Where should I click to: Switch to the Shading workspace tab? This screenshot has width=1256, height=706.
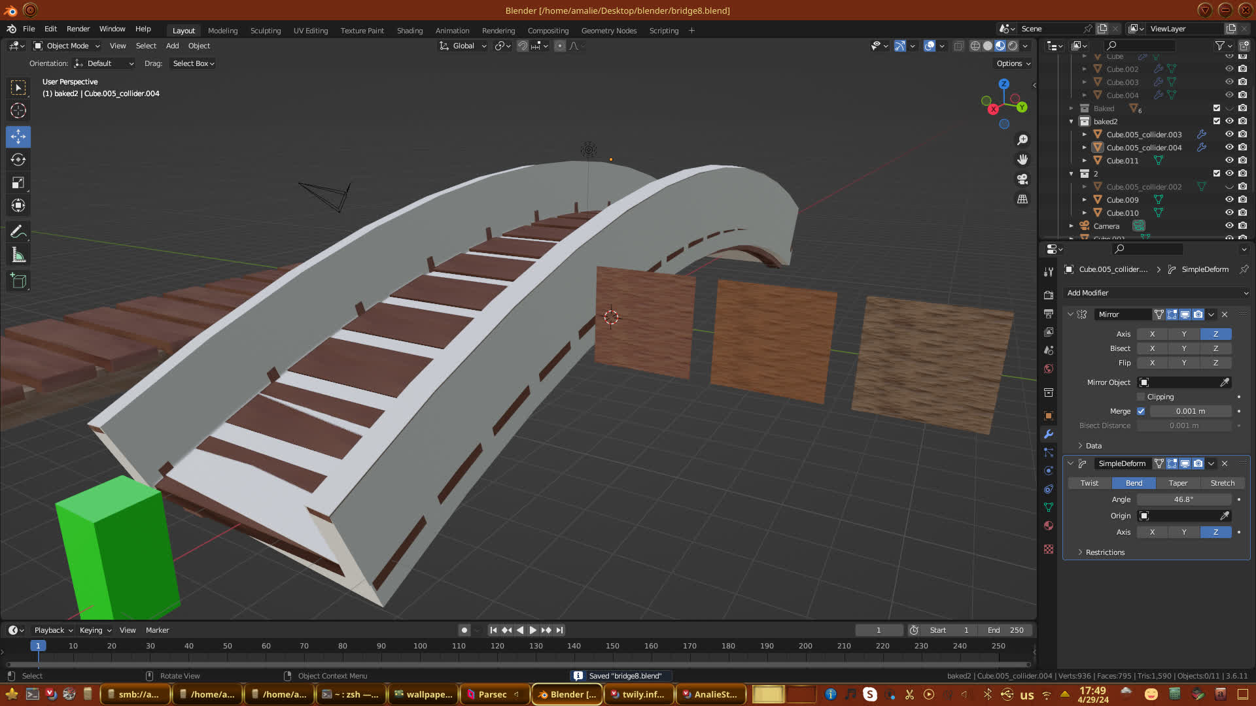point(410,31)
